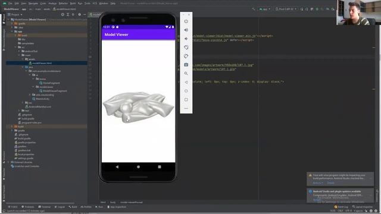381x214 pixels.
Task: Open the Pixel device selector dropdown
Action: click(286, 9)
